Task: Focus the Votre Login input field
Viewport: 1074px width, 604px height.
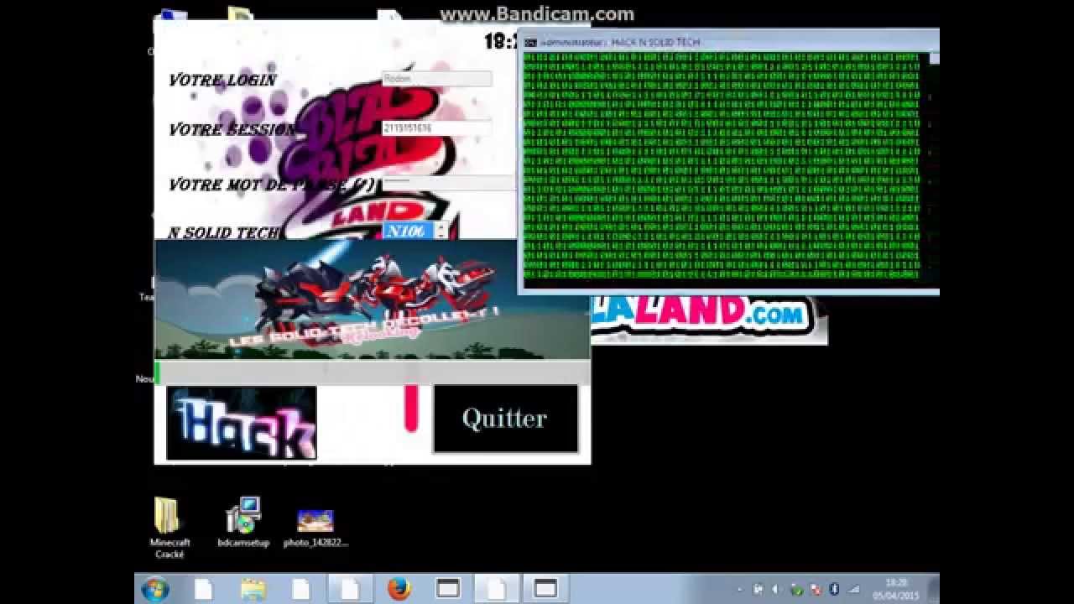Action: click(436, 78)
